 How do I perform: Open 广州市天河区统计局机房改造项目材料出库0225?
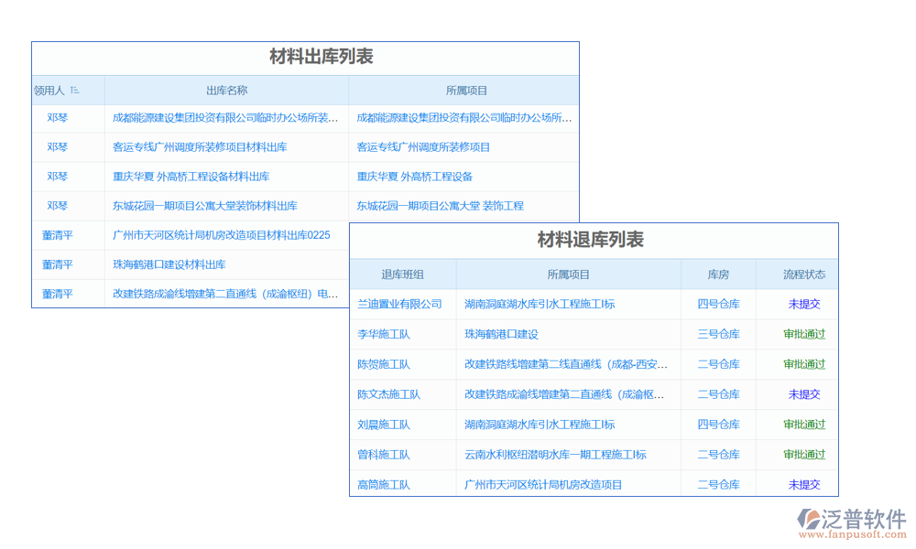[221, 235]
